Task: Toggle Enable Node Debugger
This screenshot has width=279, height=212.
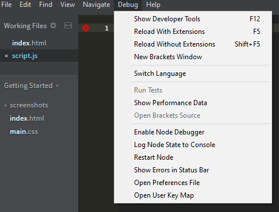Action: [193, 132]
